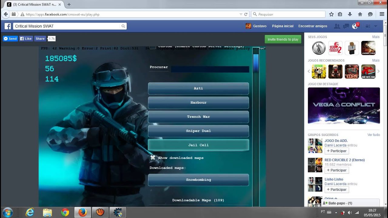
Task: Click the Windows Start button
Action: (x=7, y=212)
